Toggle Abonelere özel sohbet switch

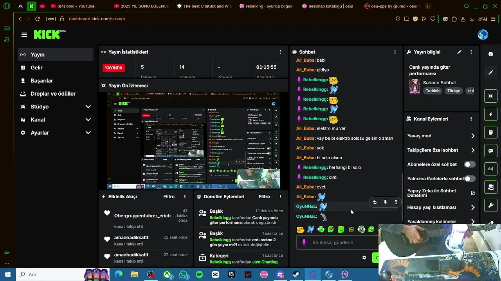[470, 164]
